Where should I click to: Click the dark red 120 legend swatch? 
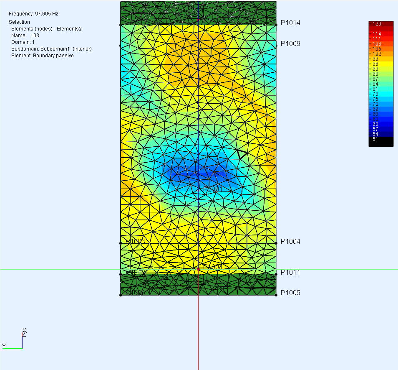(381, 24)
